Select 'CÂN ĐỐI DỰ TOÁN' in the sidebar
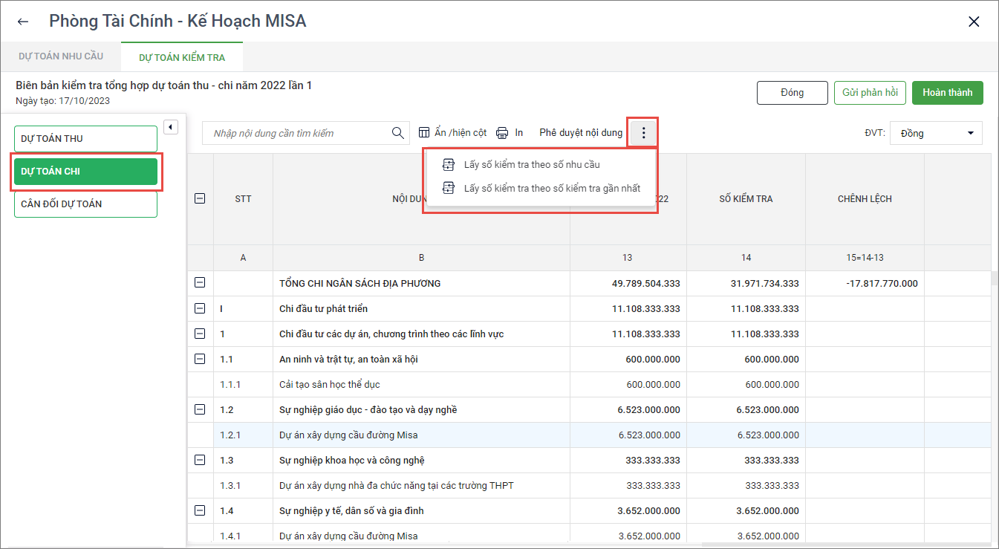Image resolution: width=999 pixels, height=549 pixels. [85, 204]
